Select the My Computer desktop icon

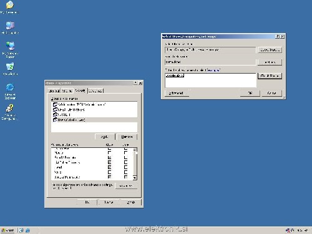(x=10, y=27)
